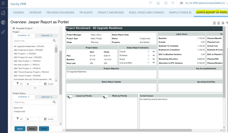The width and height of the screenshot is (228, 133).
Task: Click the Project list scroll up arrow
Action: [56, 46]
